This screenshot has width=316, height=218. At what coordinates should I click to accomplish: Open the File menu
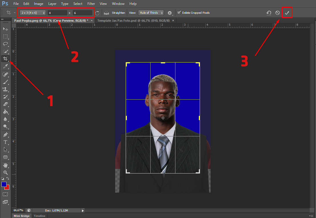16,4
